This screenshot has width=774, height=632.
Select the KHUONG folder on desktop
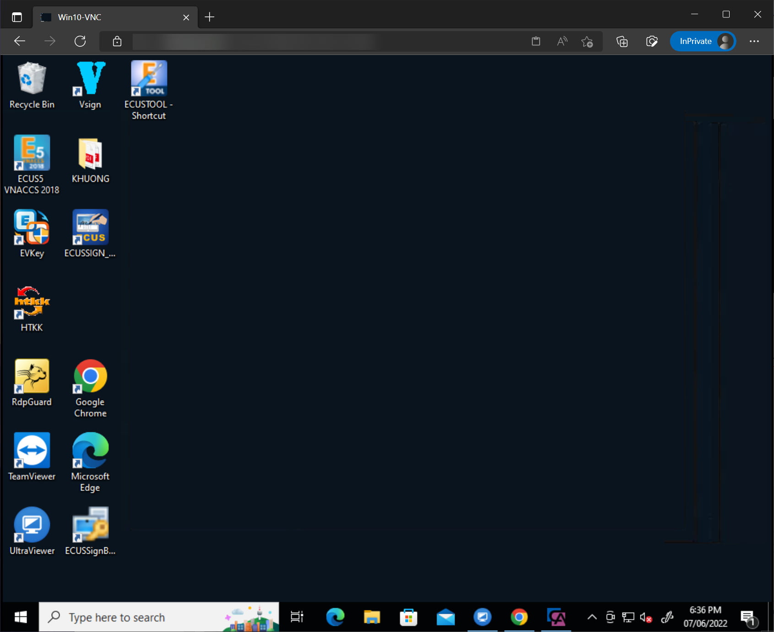90,160
